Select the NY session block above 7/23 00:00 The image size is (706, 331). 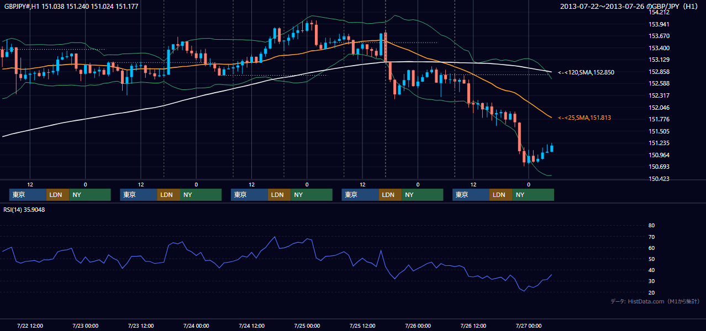(x=90, y=195)
